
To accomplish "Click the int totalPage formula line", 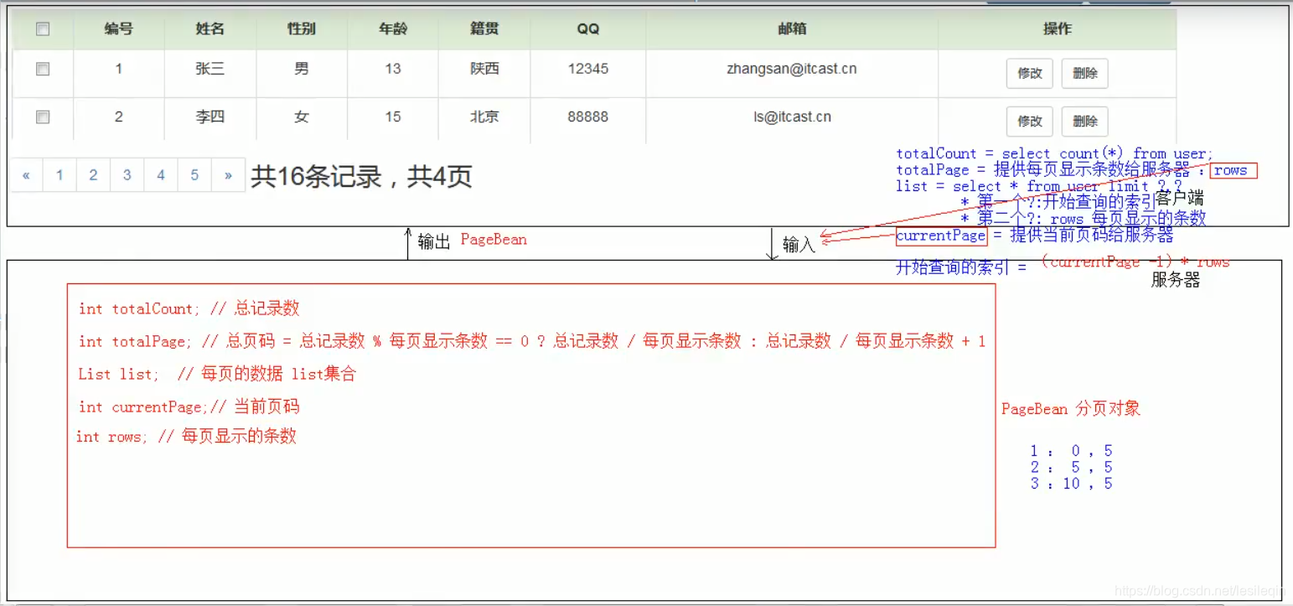I will (x=532, y=341).
